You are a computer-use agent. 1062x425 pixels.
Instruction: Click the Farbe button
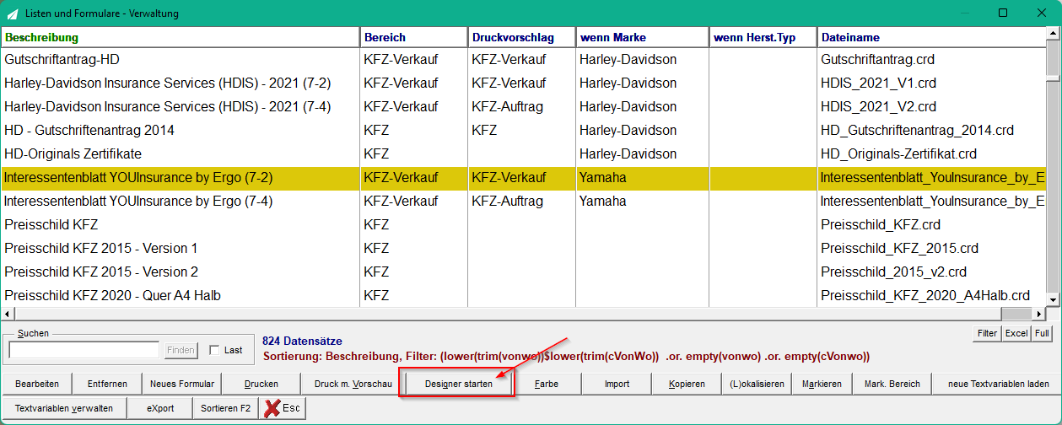click(x=547, y=384)
